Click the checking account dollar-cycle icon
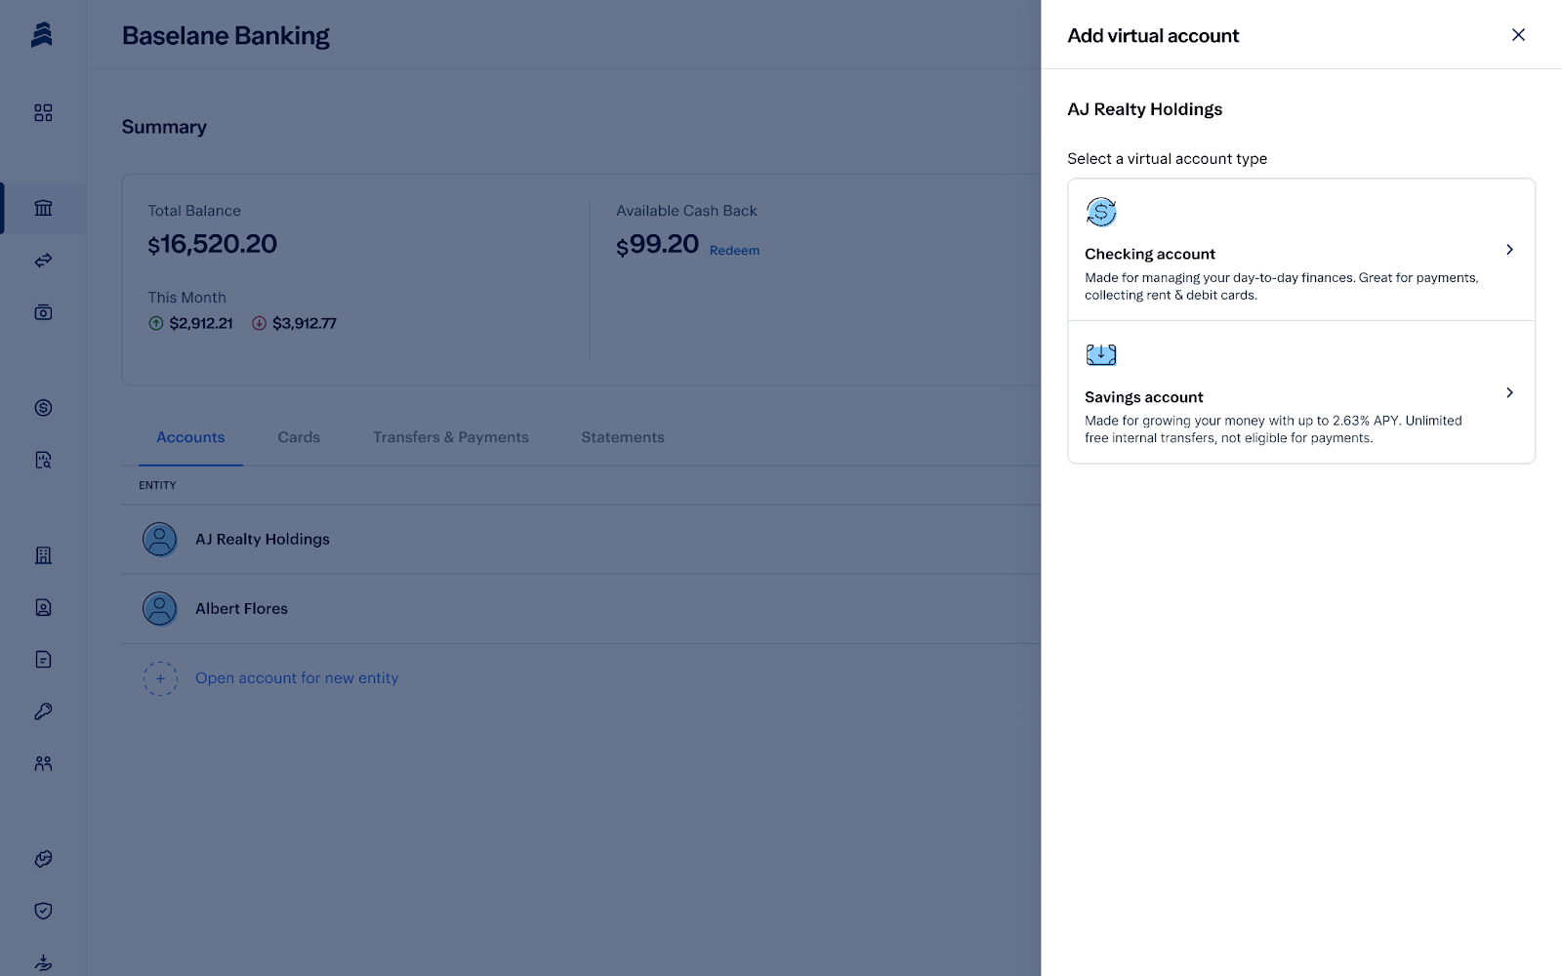The height and width of the screenshot is (976, 1562). click(x=1101, y=212)
